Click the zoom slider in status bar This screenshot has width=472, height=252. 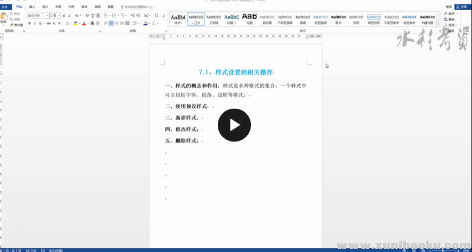click(443, 249)
